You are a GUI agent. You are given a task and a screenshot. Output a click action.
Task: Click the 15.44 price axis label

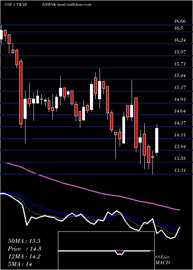pyautogui.click(x=180, y=76)
